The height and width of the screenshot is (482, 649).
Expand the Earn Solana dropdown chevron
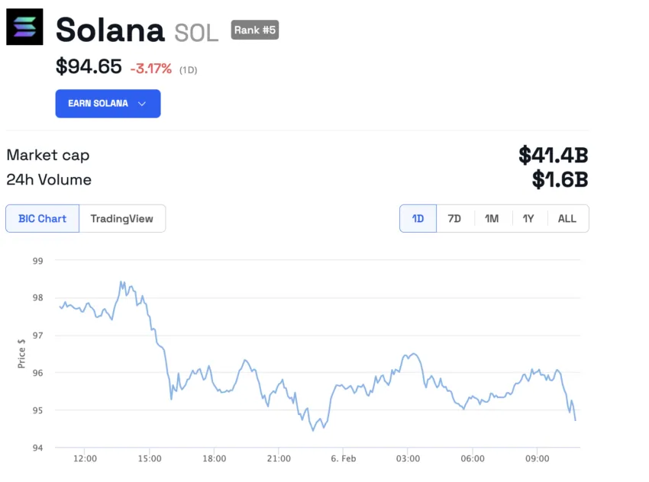coord(142,104)
